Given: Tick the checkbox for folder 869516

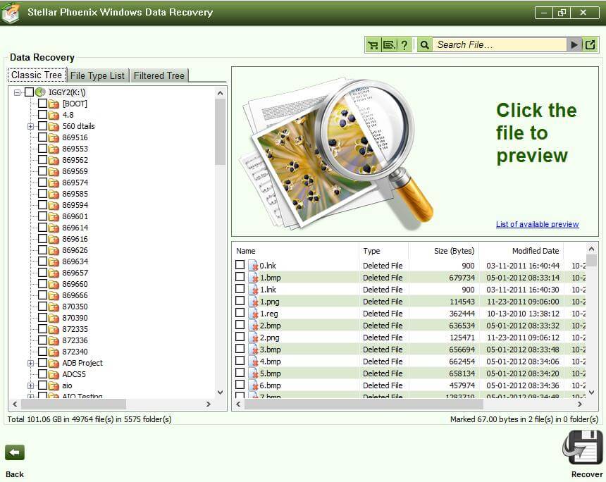Looking at the screenshot, I should pos(43,137).
